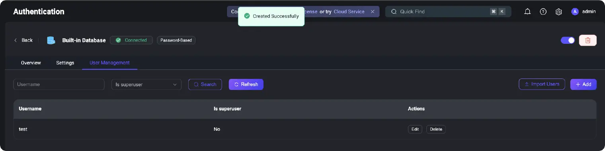Switch to the Settings tab
Image resolution: width=605 pixels, height=151 pixels.
coord(65,63)
